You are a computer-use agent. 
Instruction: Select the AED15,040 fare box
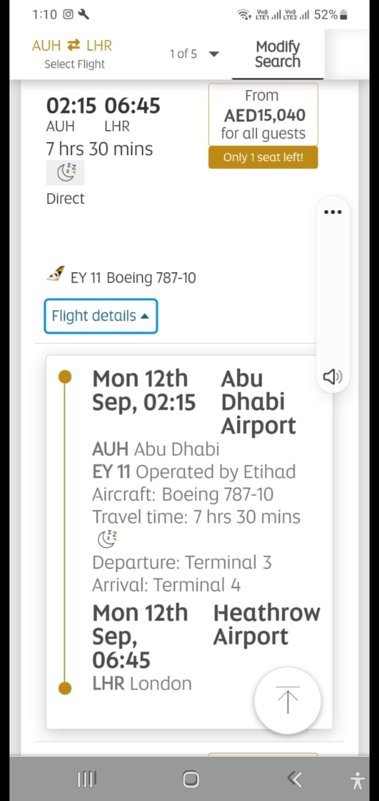(263, 115)
